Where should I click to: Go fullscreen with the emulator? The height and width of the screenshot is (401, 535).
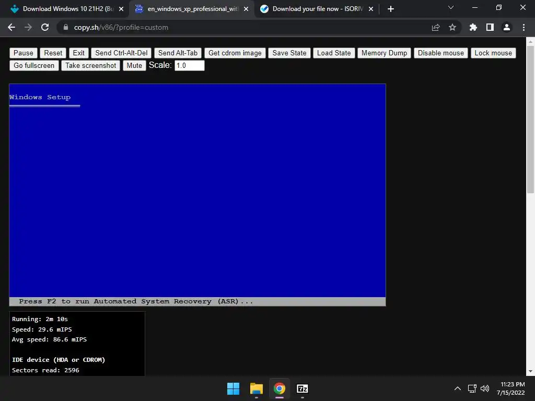pyautogui.click(x=34, y=65)
